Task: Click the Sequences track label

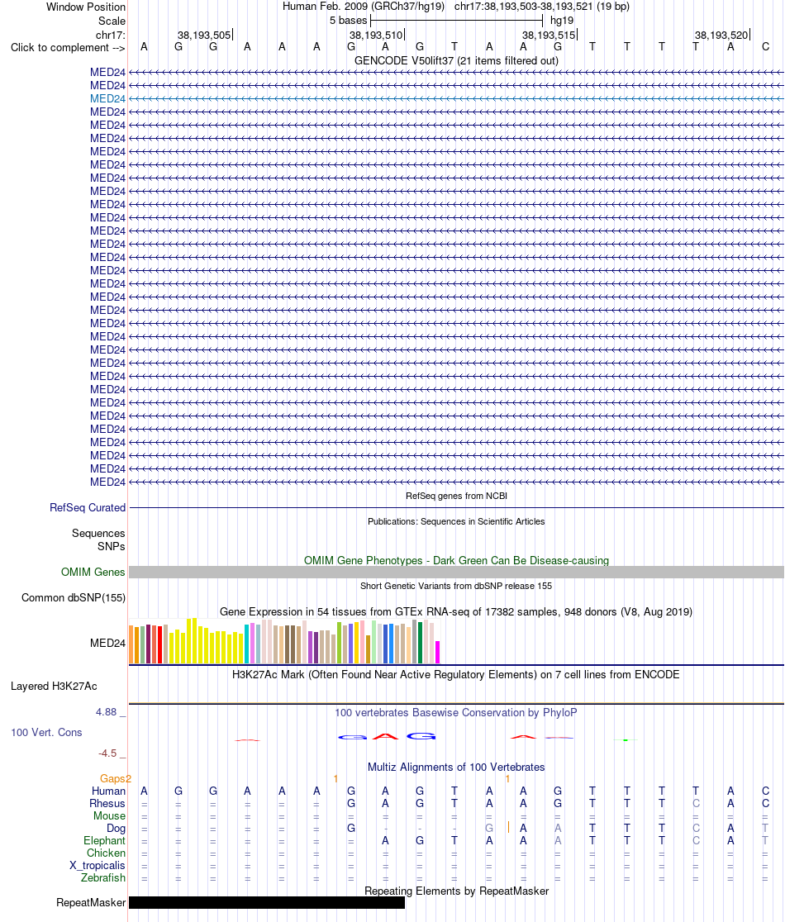Action: pyautogui.click(x=98, y=534)
